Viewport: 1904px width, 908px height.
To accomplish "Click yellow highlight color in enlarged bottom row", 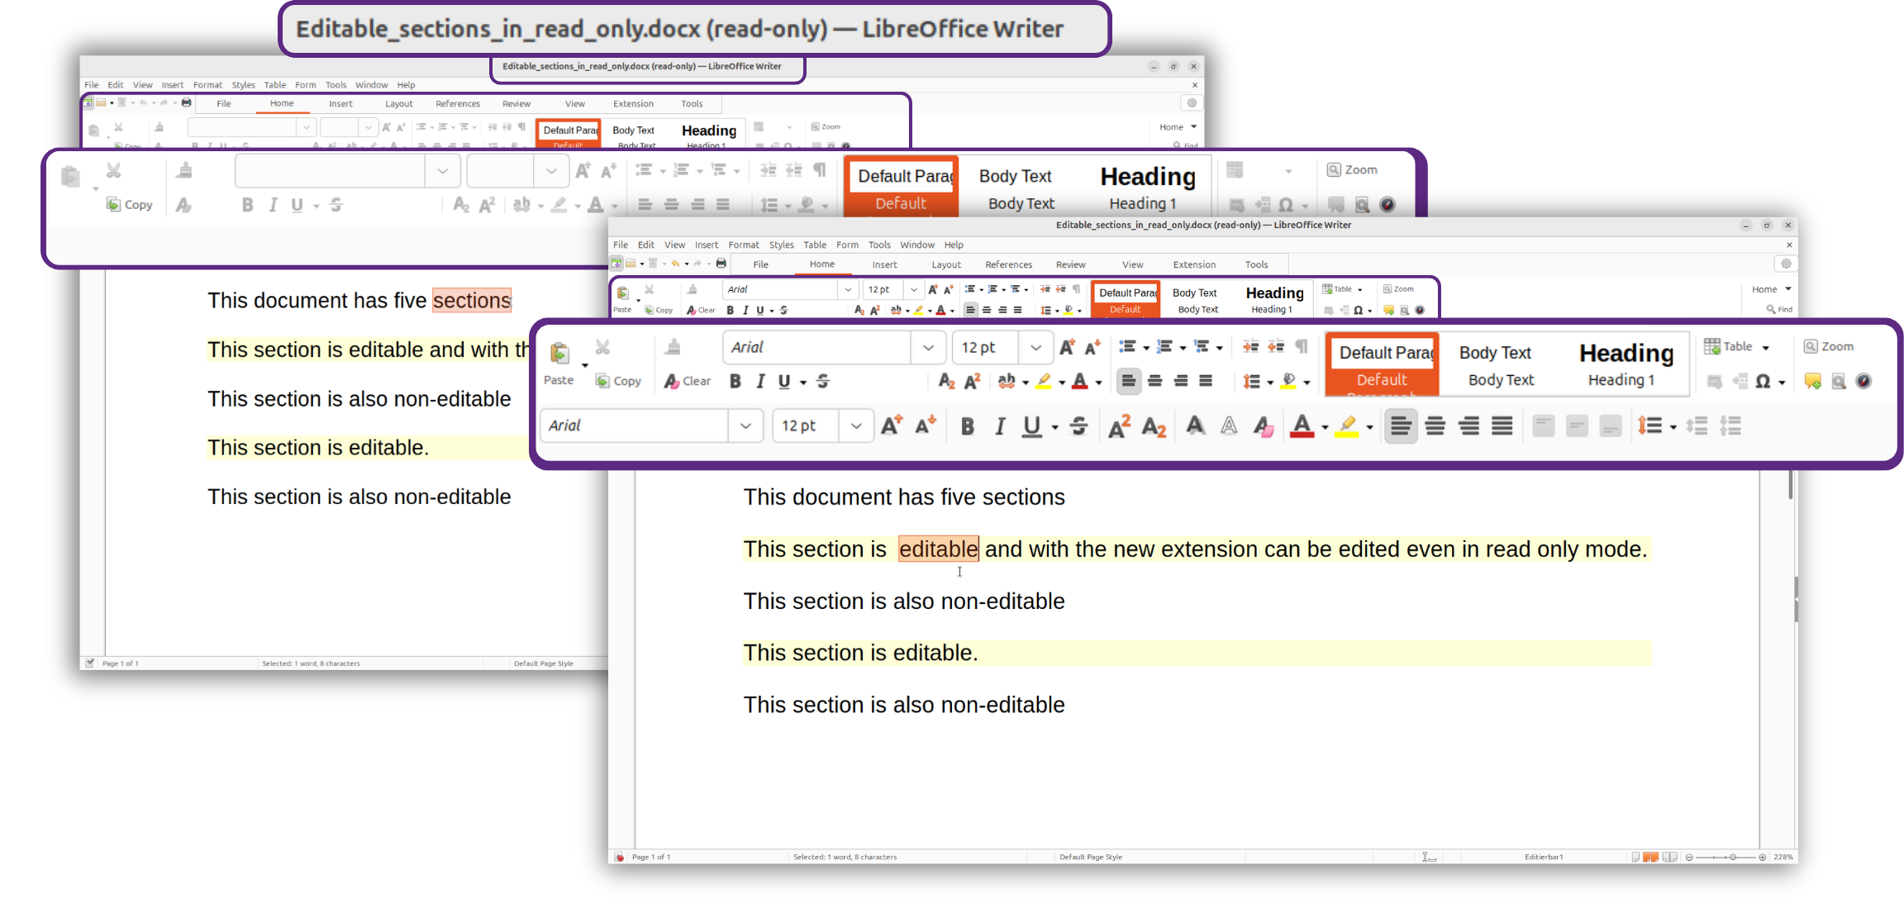I will pos(1347,425).
